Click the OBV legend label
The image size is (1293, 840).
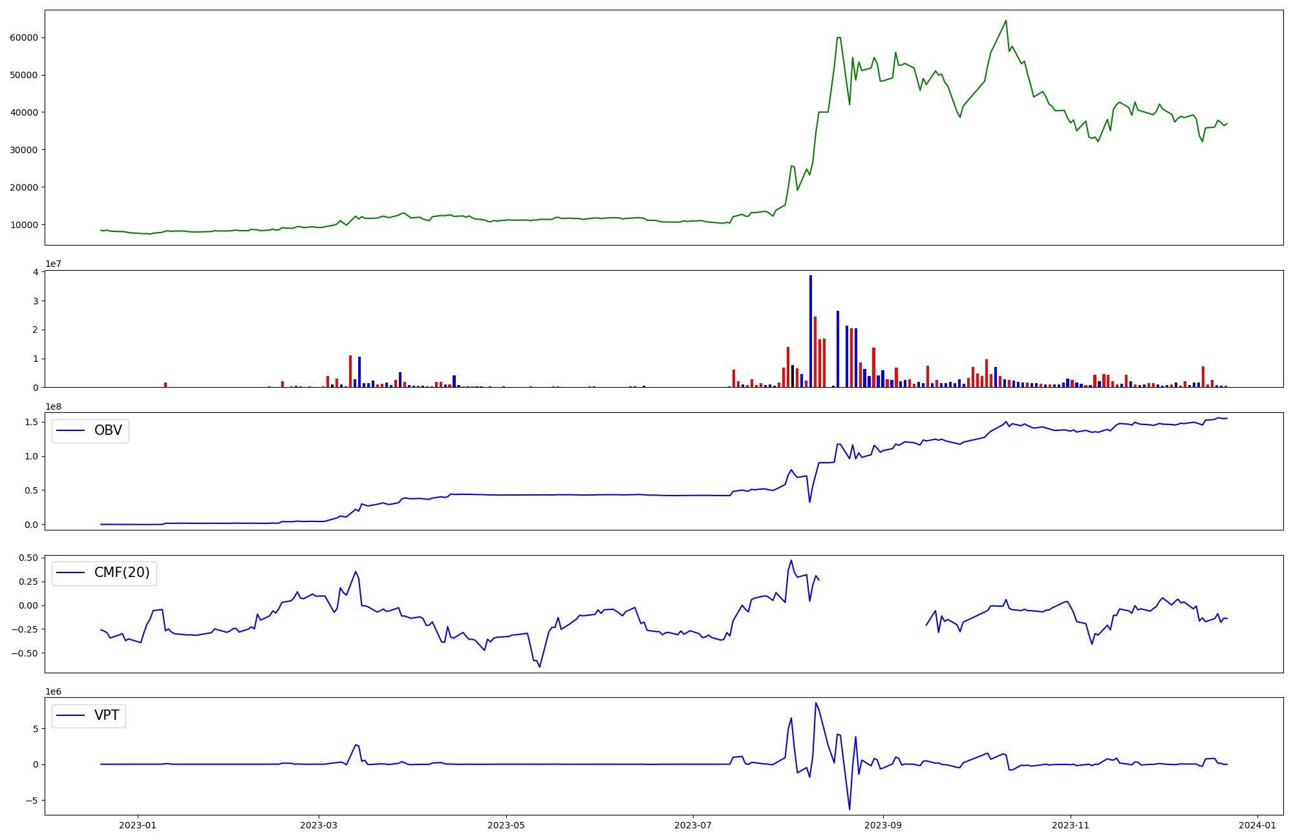point(108,431)
